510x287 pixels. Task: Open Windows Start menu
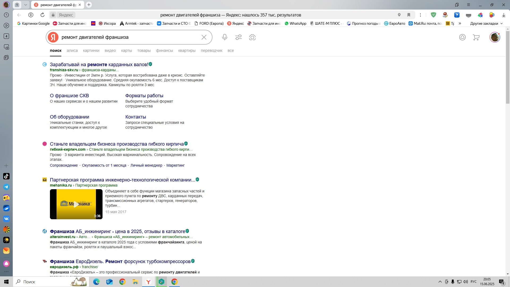[x=6, y=282]
